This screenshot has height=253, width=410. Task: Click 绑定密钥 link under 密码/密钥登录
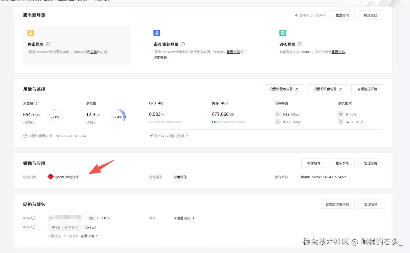click(160, 57)
